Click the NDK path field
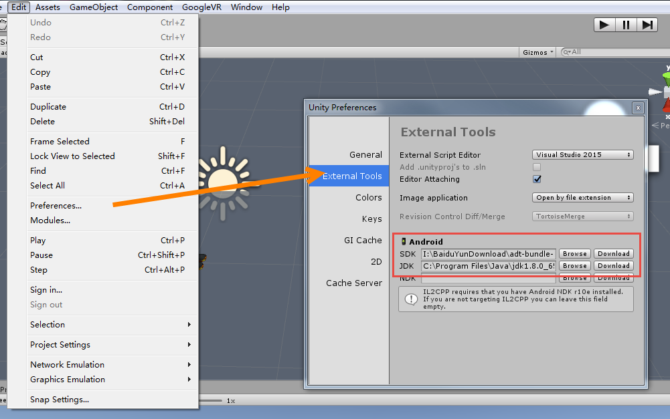670x419 pixels. tap(489, 279)
